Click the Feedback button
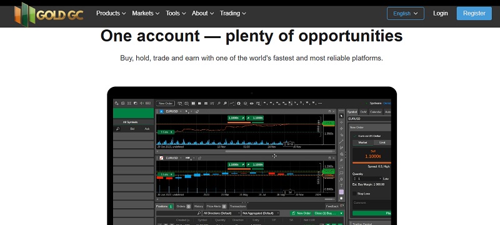Image resolution: width=500 pixels, height=225 pixels. tap(334, 206)
